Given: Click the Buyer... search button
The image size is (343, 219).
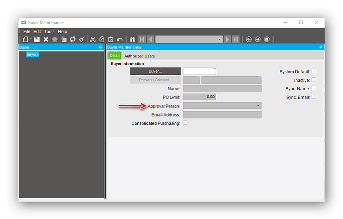Looking at the screenshot, I should tap(155, 71).
